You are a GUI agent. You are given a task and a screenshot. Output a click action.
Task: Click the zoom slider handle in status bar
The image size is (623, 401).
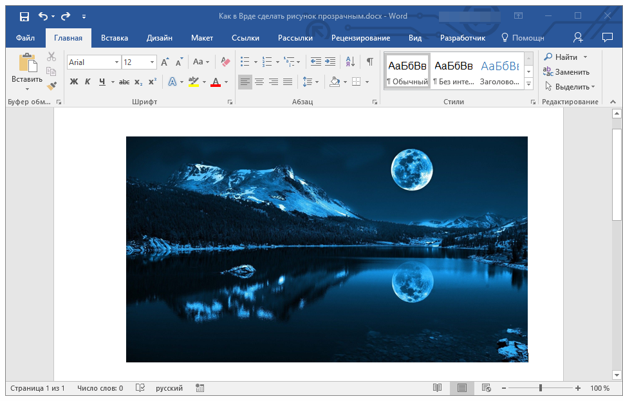(x=541, y=388)
